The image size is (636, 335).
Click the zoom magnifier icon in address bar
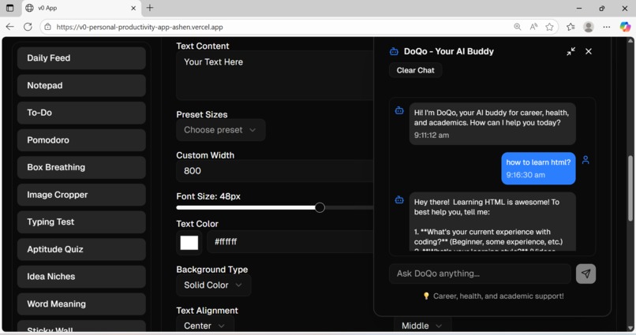pos(517,27)
